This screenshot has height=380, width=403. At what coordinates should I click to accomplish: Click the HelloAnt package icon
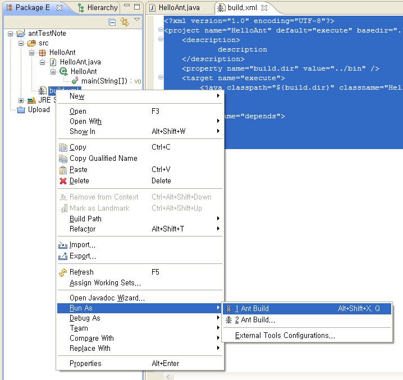pyautogui.click(x=42, y=53)
